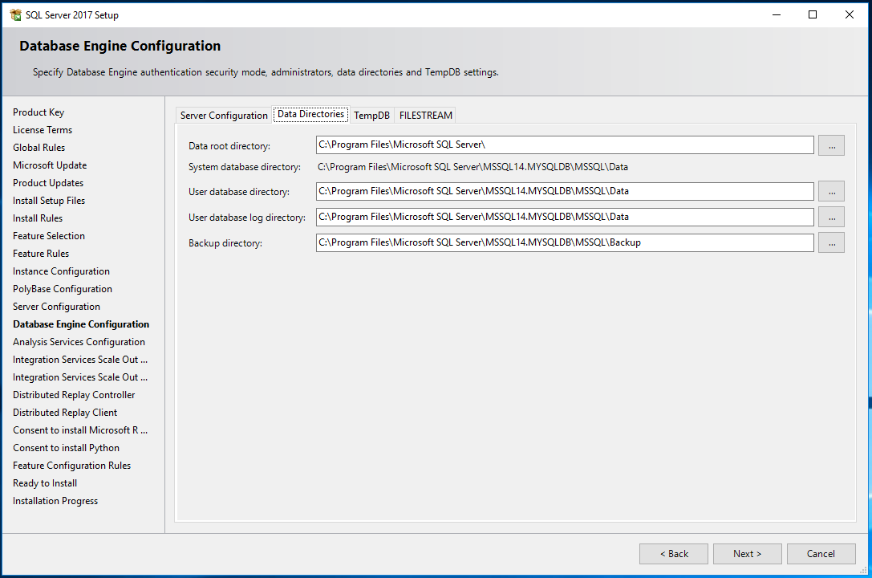Open the TempDB tab
Screen dimensions: 872x578
tap(371, 116)
